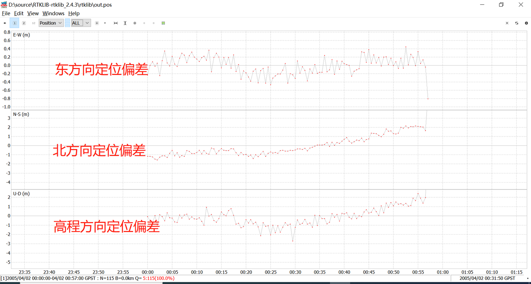This screenshot has height=284, width=531.
Task: Open the Windows menu
Action: pyautogui.click(x=53, y=13)
